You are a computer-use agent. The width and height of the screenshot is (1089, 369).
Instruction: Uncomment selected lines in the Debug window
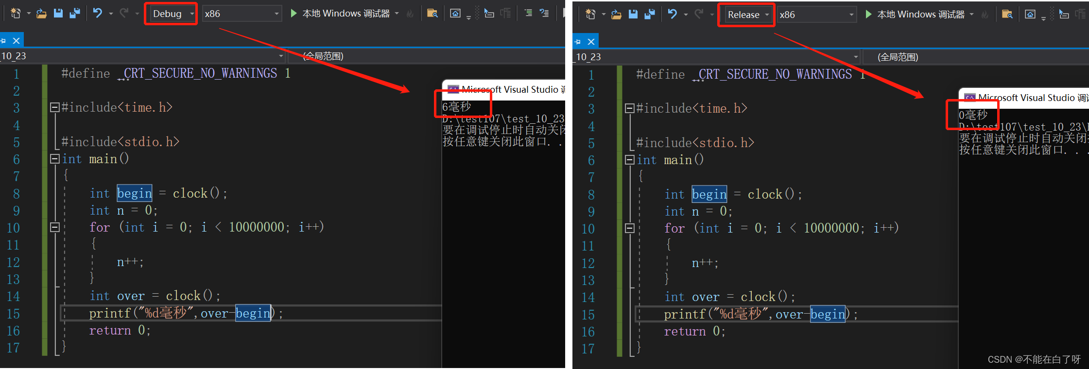pos(544,14)
